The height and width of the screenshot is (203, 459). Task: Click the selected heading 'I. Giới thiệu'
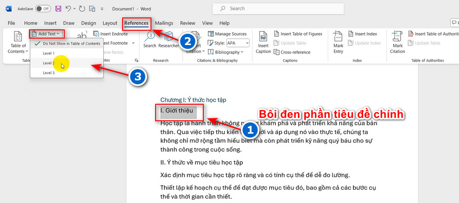click(x=177, y=111)
